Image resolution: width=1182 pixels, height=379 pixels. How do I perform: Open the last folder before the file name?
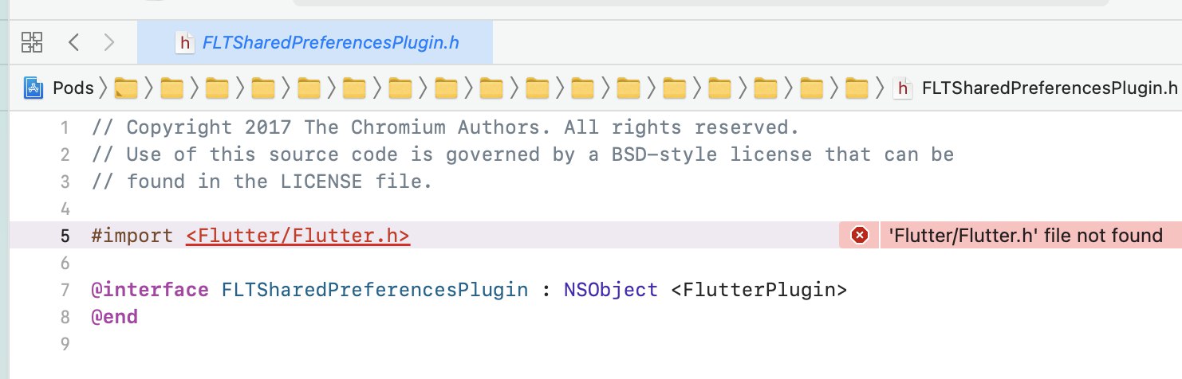(857, 88)
